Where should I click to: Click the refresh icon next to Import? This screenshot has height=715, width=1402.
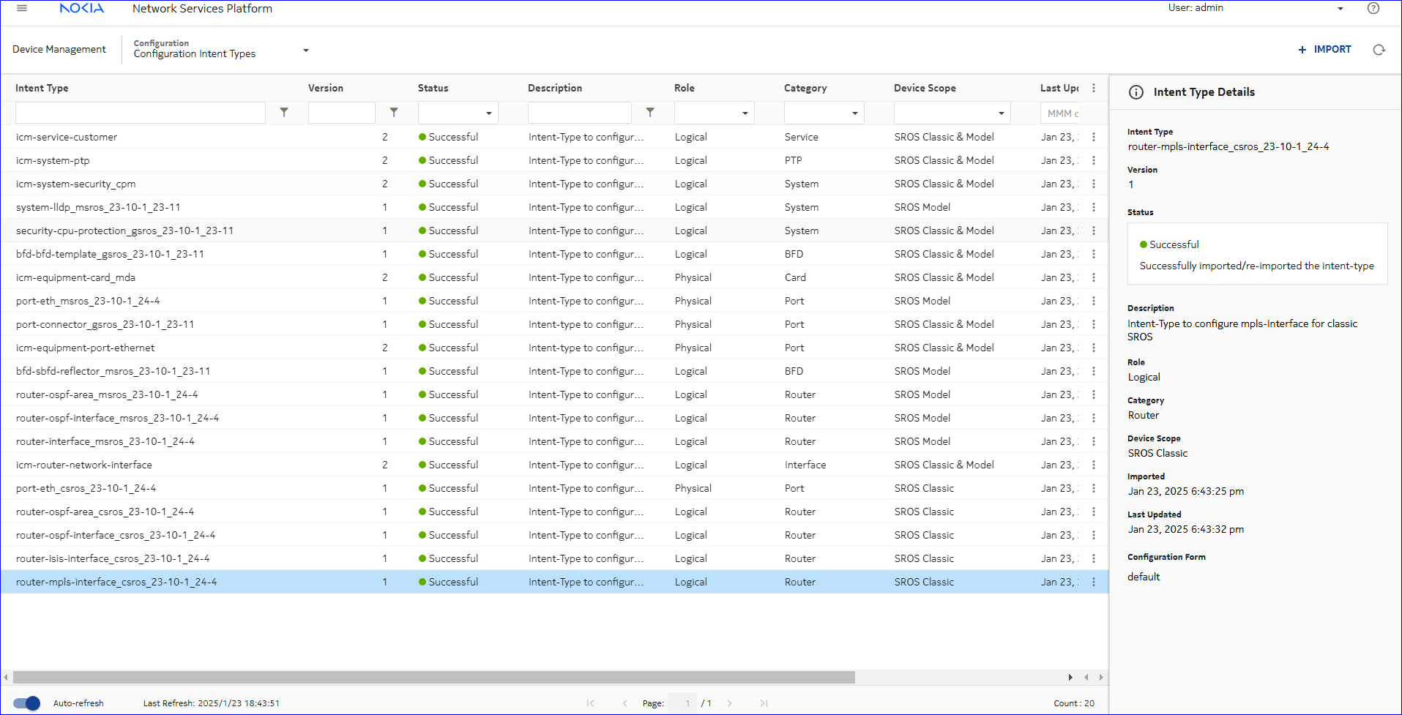click(1379, 50)
